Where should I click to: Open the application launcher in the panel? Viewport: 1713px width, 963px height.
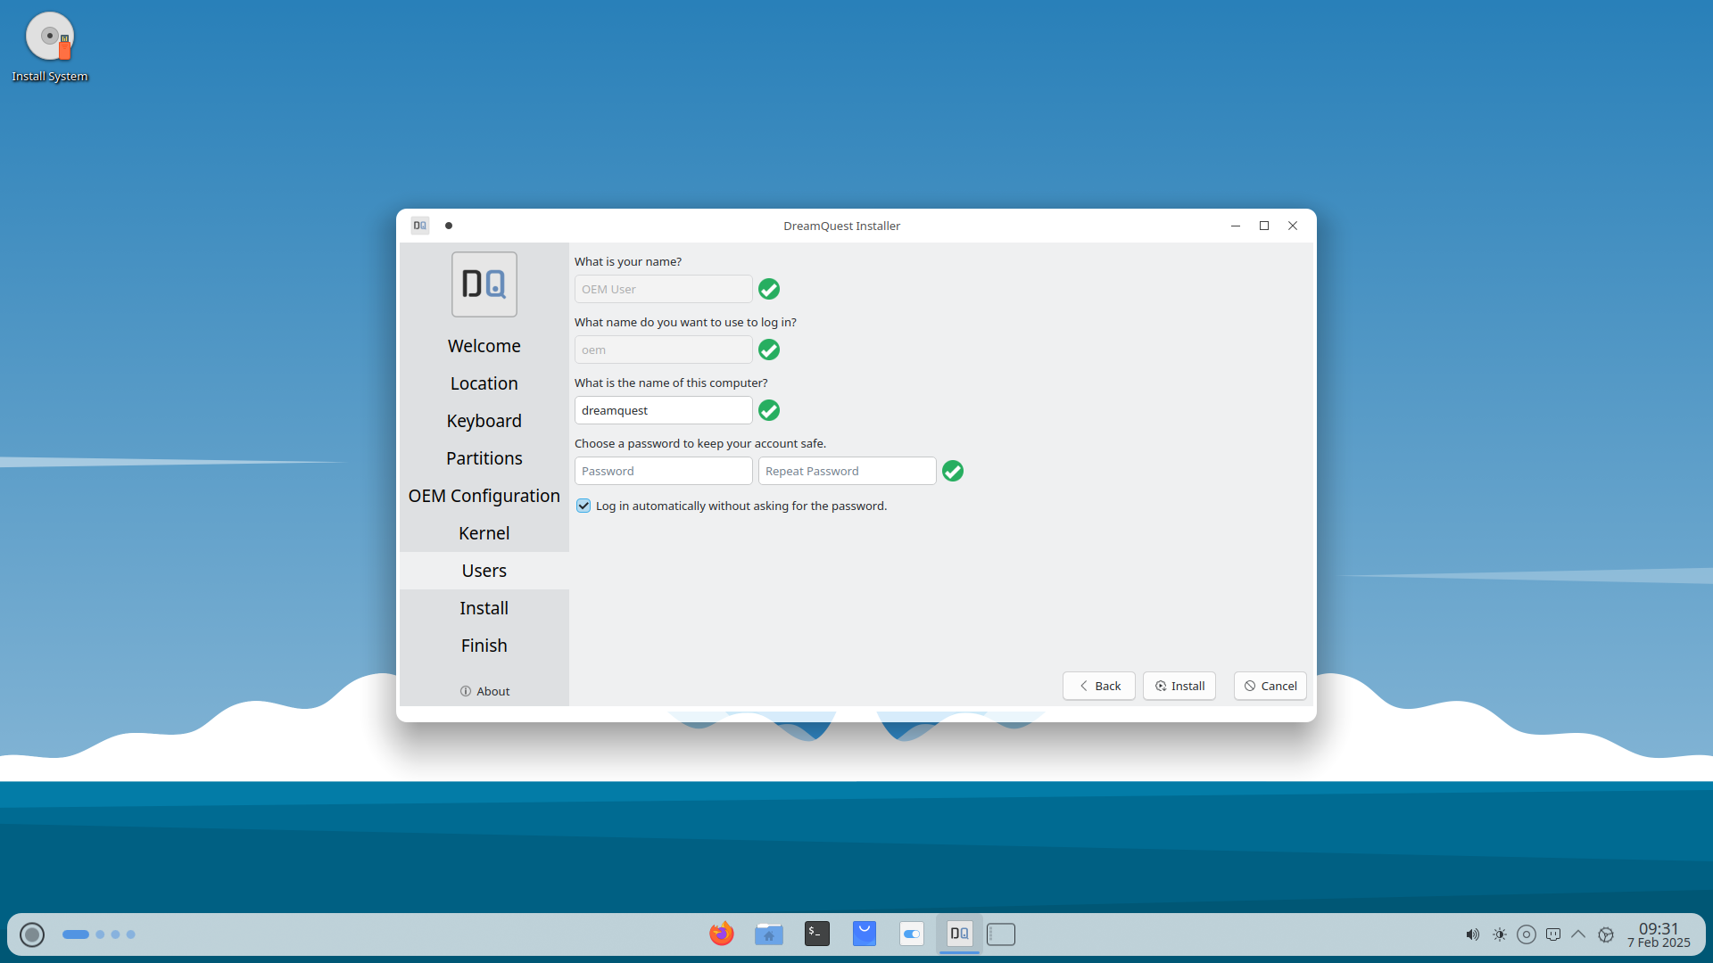[32, 934]
